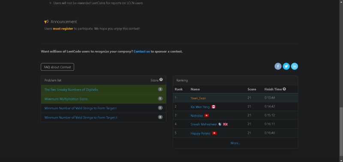Click Kai Wen Yang's Canada flag
Screen dimensions: 343x162
(x=214, y=107)
